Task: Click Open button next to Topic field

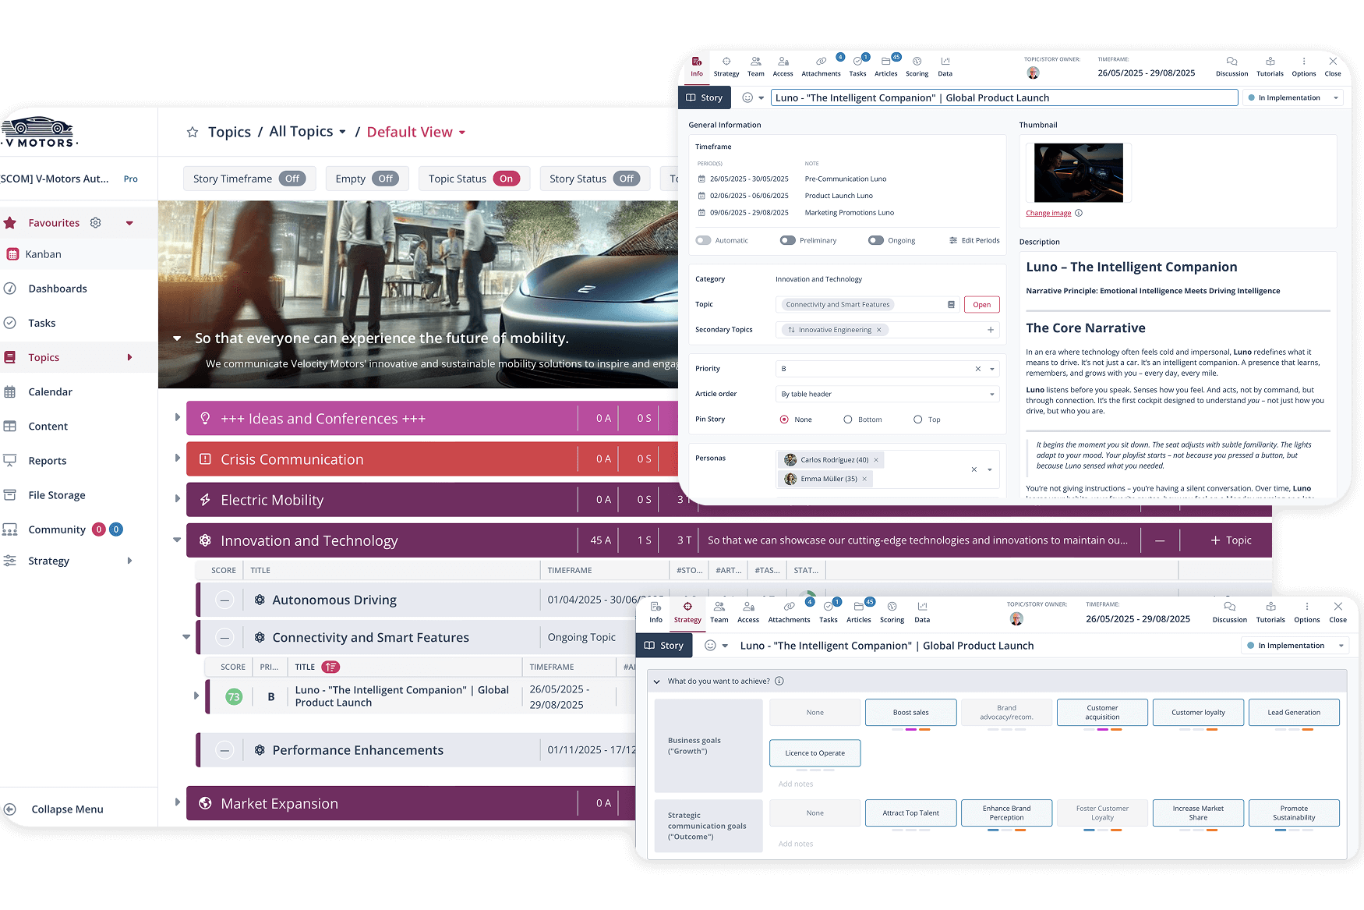Action: [x=981, y=305]
